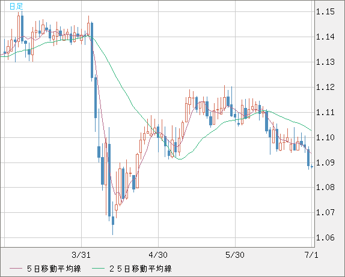Image resolution: width=345 pixels, height=277 pixels.
Task: Click the 25日移動平均線 legend label
Action: [x=141, y=269]
